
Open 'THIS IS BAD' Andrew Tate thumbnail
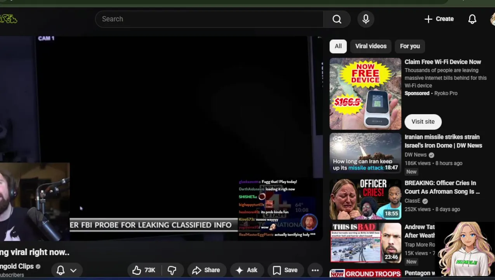coord(365,243)
